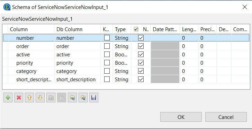Click the Cancel button
Image resolution: width=252 pixels, height=129 pixels.
pyautogui.click(x=226, y=117)
